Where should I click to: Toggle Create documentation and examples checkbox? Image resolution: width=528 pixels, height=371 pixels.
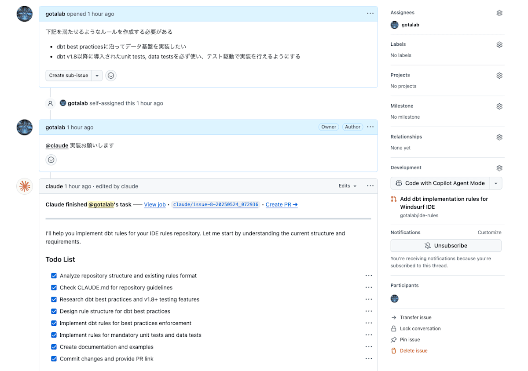pyautogui.click(x=54, y=347)
